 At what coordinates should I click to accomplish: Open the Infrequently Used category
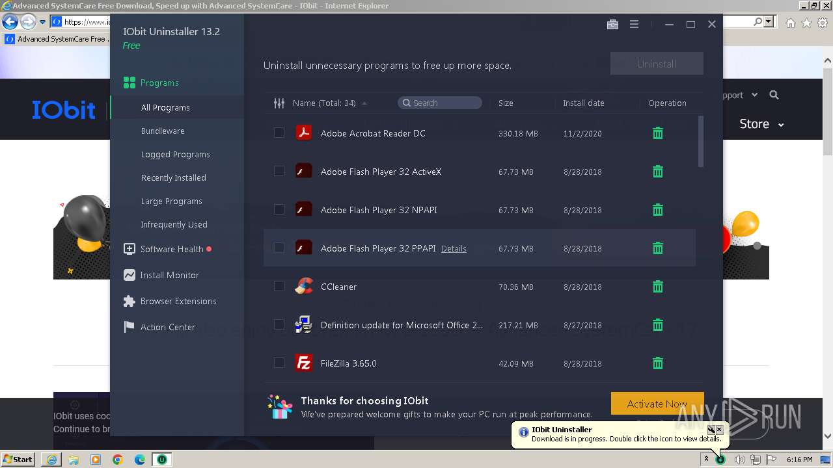pos(174,224)
